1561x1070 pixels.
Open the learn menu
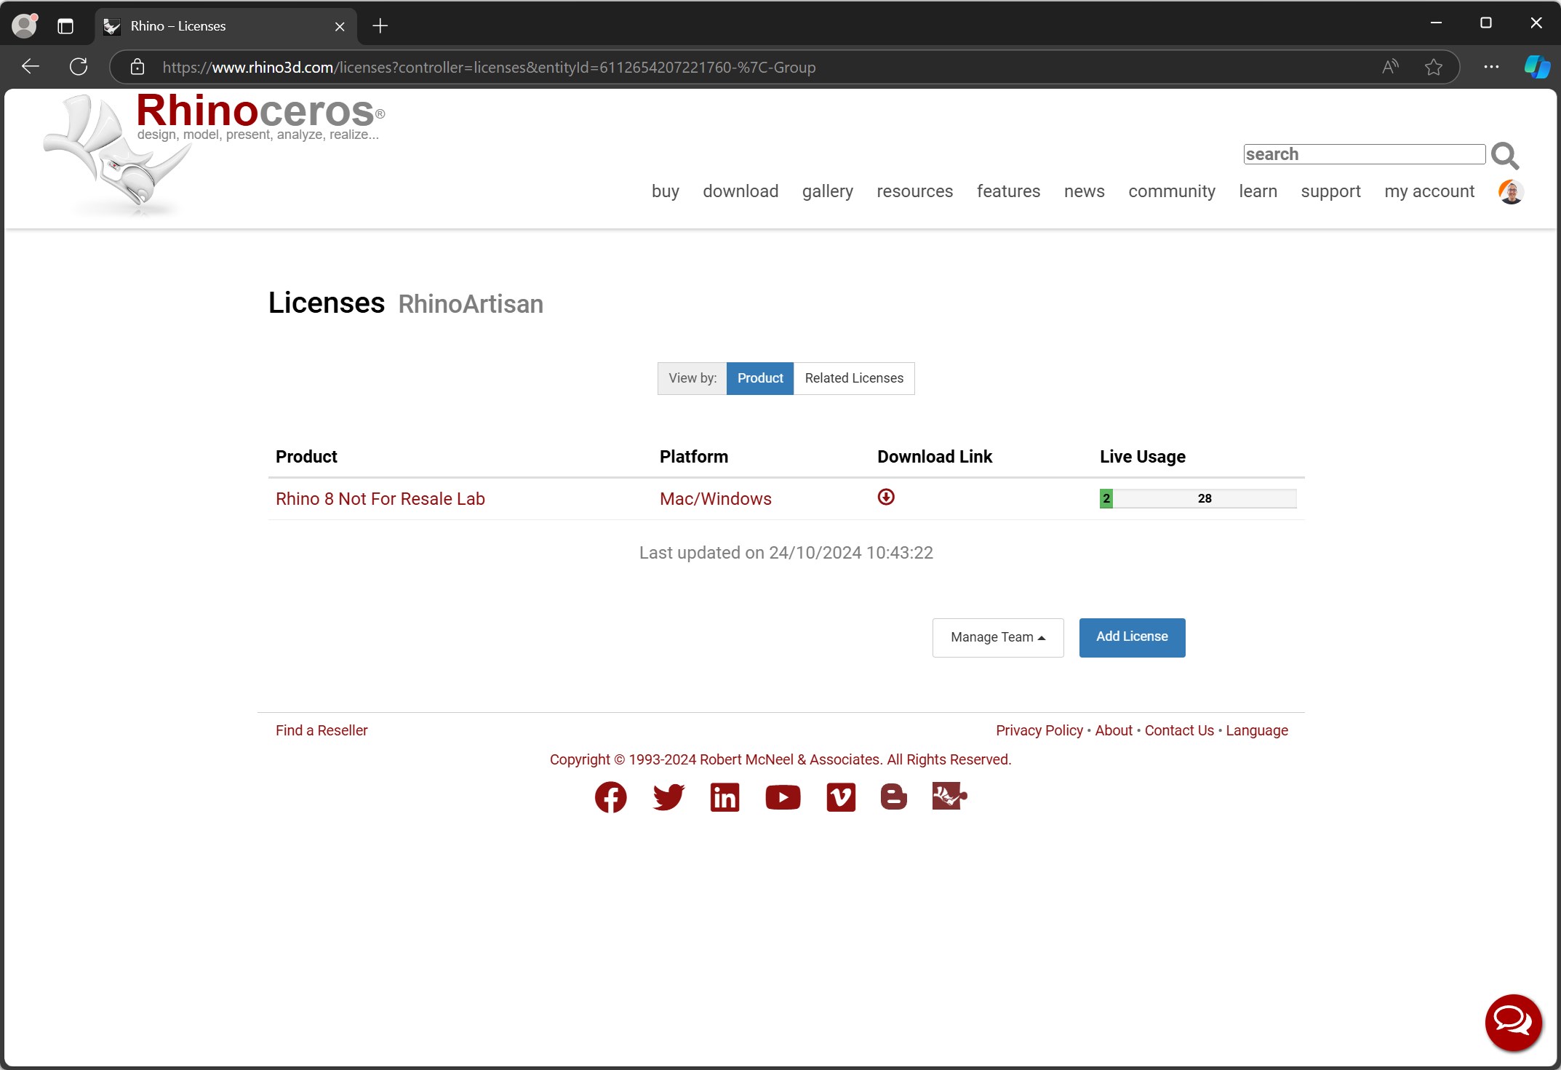tap(1258, 191)
